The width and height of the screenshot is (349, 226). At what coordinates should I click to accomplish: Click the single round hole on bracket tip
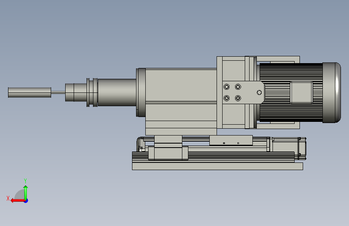tap(259, 92)
